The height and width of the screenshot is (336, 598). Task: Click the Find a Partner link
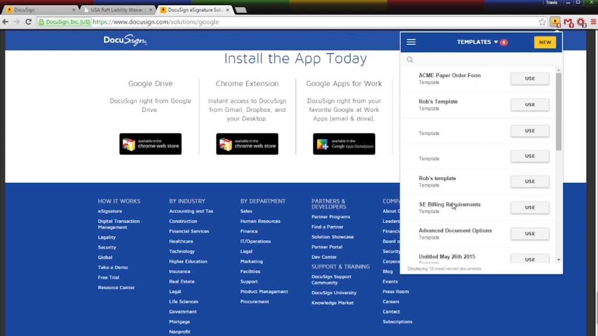tap(327, 227)
